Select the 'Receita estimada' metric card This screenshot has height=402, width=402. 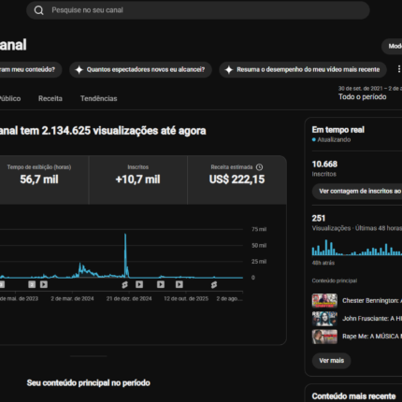coord(237,180)
